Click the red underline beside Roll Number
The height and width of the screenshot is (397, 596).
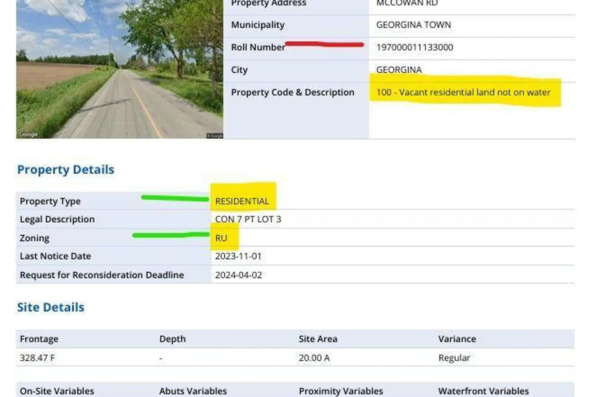tap(324, 44)
